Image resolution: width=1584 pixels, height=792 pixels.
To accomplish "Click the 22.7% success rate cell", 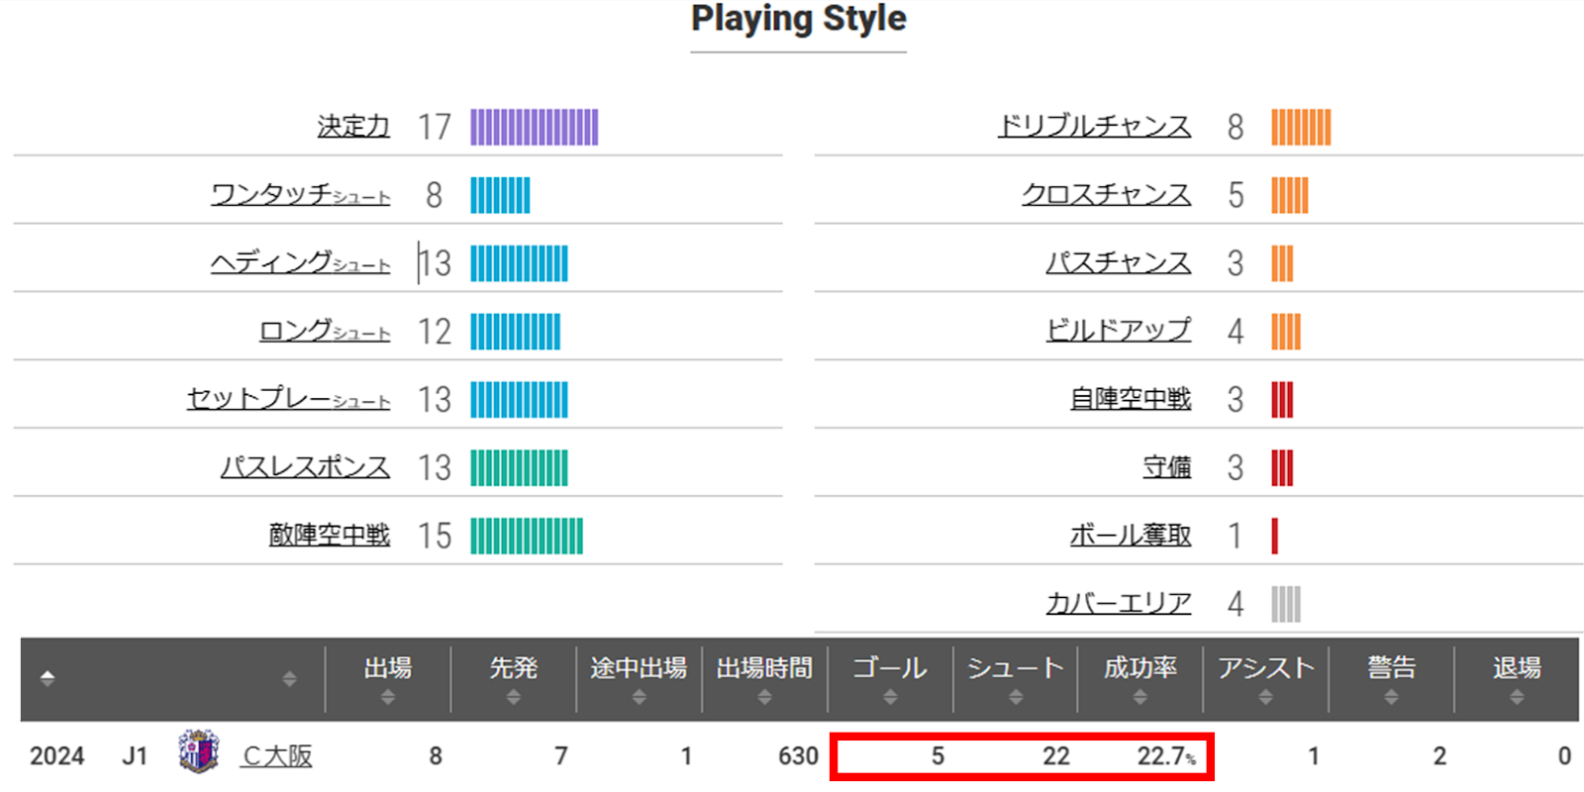I will coord(1165,756).
